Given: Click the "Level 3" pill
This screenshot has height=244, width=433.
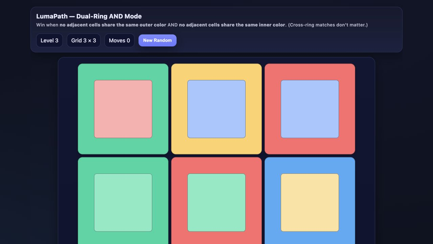Looking at the screenshot, I should [x=49, y=40].
